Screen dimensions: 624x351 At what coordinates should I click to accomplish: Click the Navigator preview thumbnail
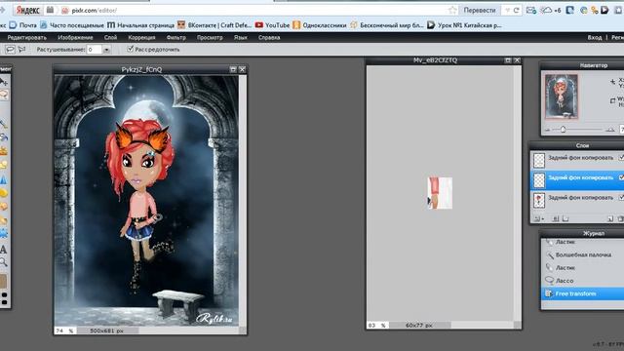pyautogui.click(x=562, y=97)
